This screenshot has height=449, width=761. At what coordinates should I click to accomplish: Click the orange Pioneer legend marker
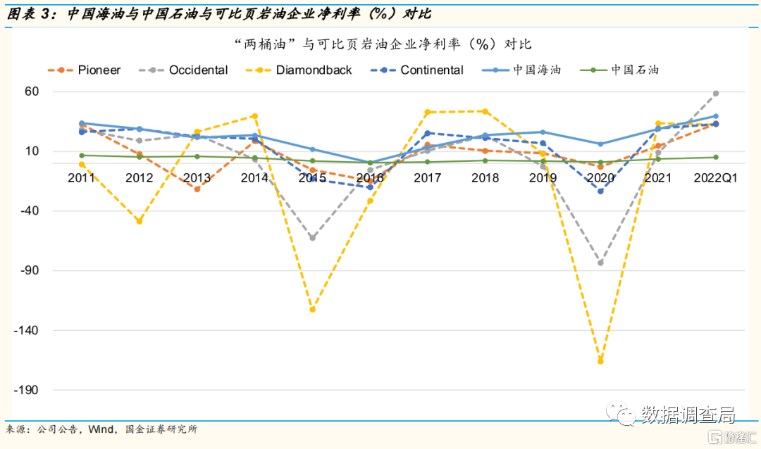pos(61,70)
